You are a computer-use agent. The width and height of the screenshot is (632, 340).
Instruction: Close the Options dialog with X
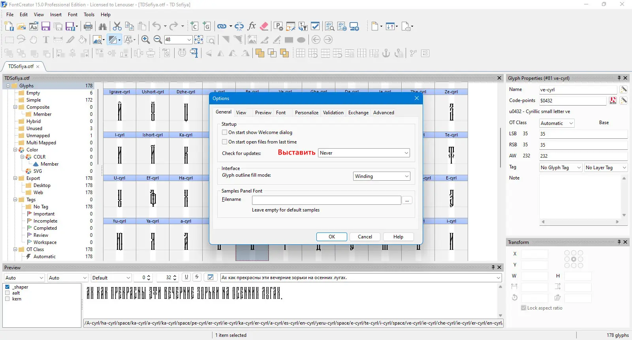tap(416, 98)
